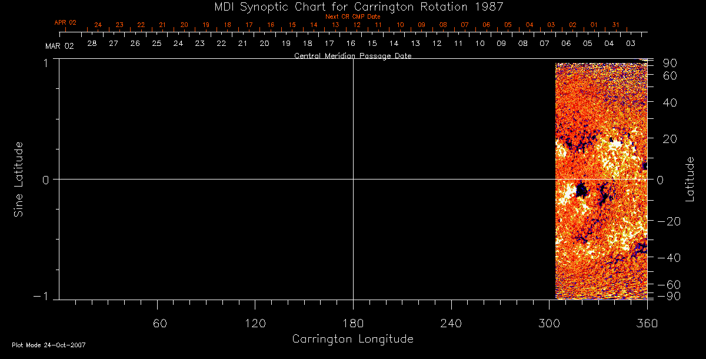This screenshot has height=359, width=706.
Task: Click the 240 longitude tick label
Action: click(x=451, y=323)
